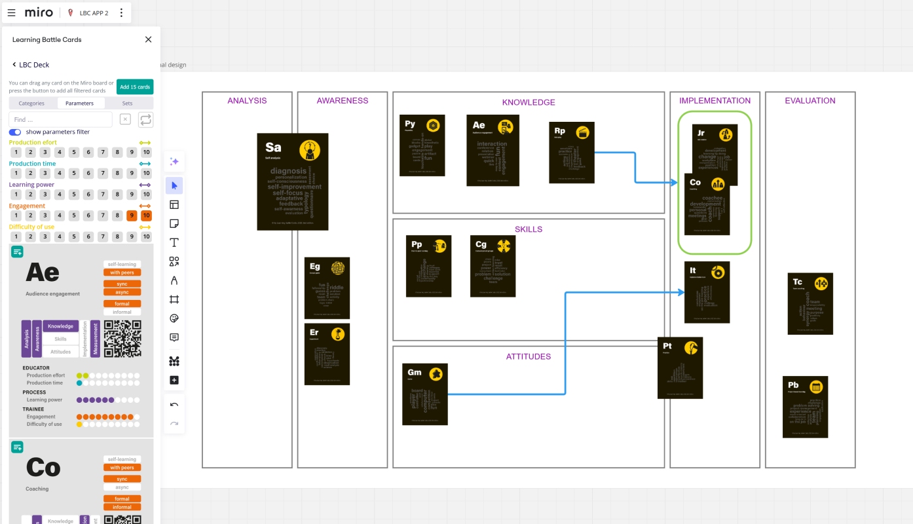Toggle the 'with peers' tag on Ae card
Screen dimensions: 913x524
point(122,272)
